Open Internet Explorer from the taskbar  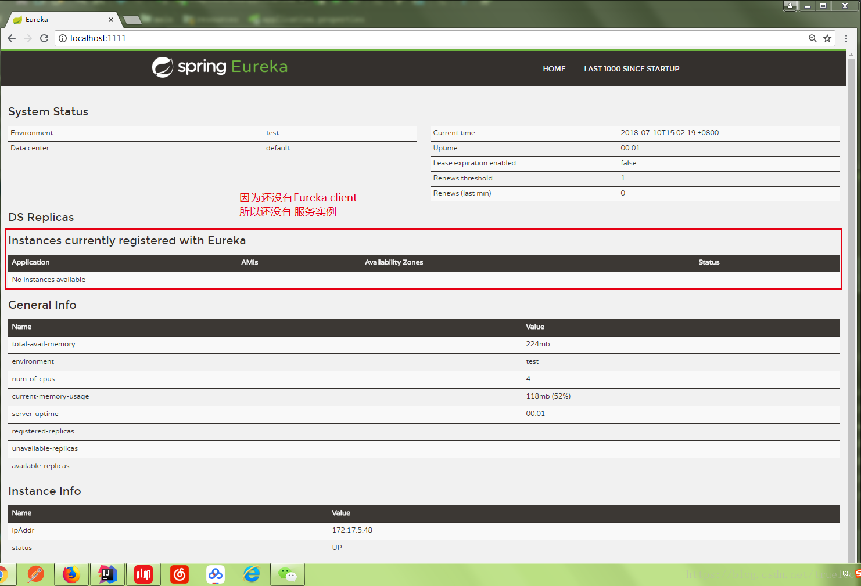pos(252,574)
